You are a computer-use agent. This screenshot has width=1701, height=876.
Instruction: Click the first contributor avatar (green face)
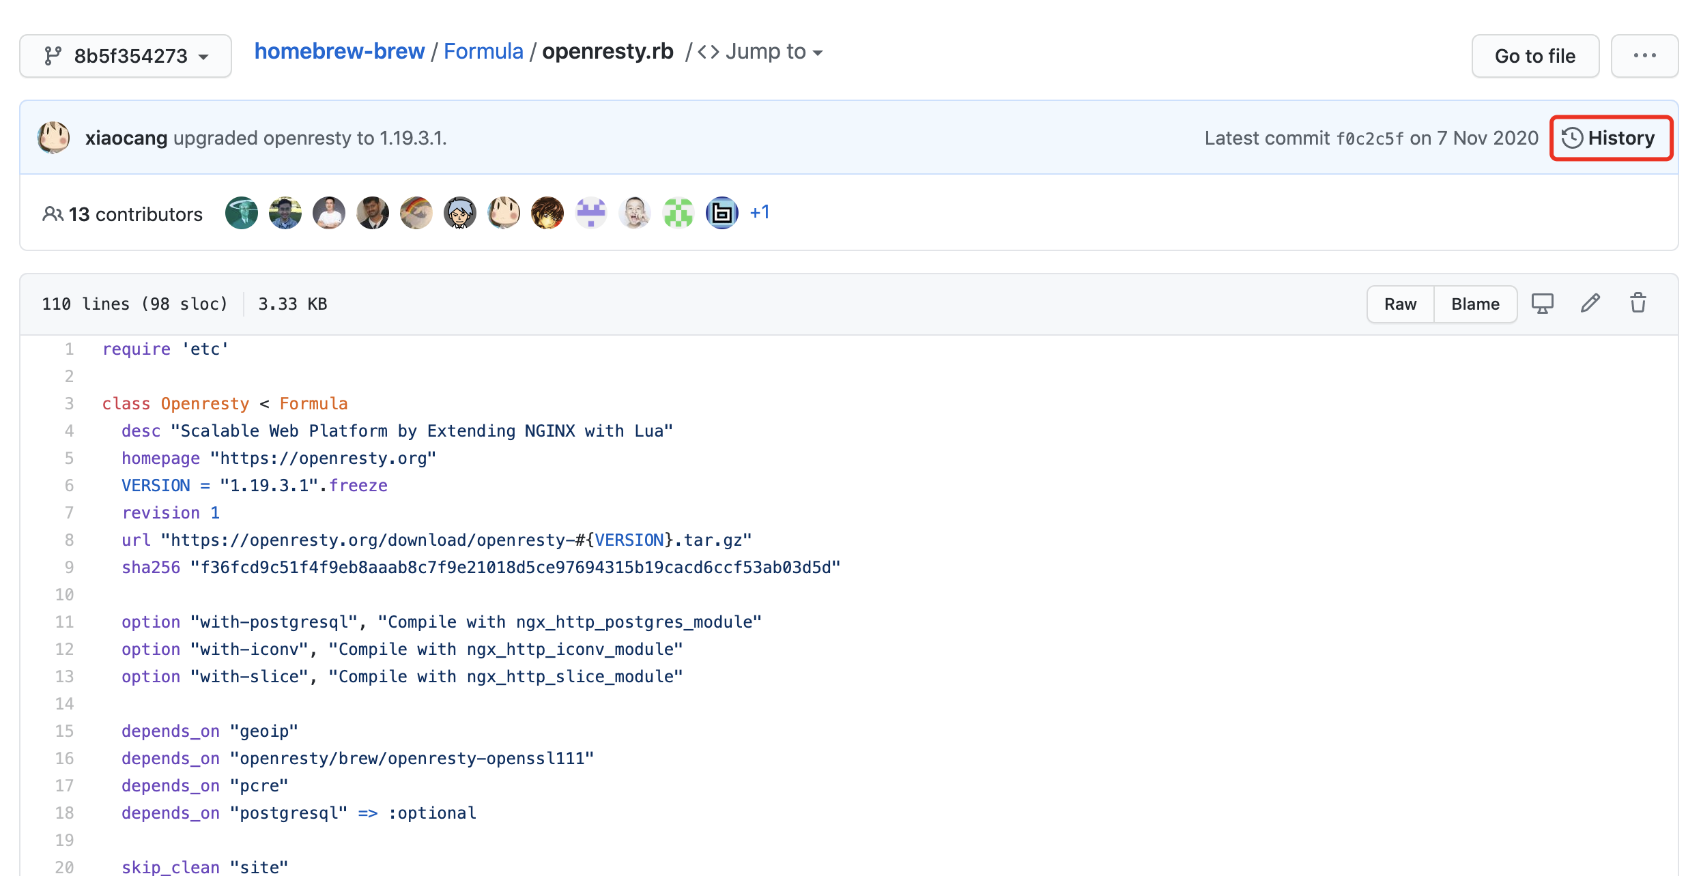(x=242, y=213)
